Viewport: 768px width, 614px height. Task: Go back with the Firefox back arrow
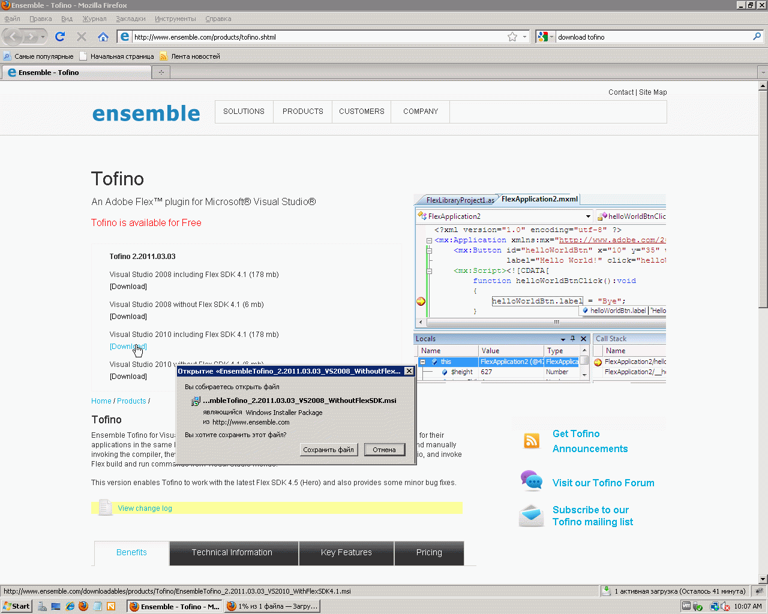(x=13, y=37)
